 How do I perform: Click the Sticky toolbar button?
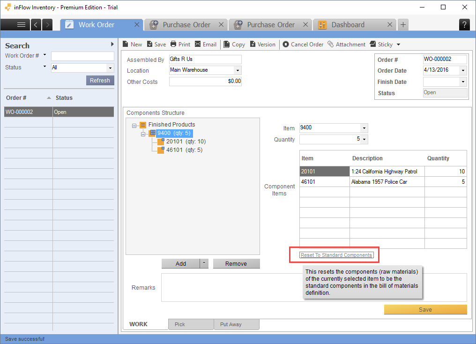coord(381,45)
